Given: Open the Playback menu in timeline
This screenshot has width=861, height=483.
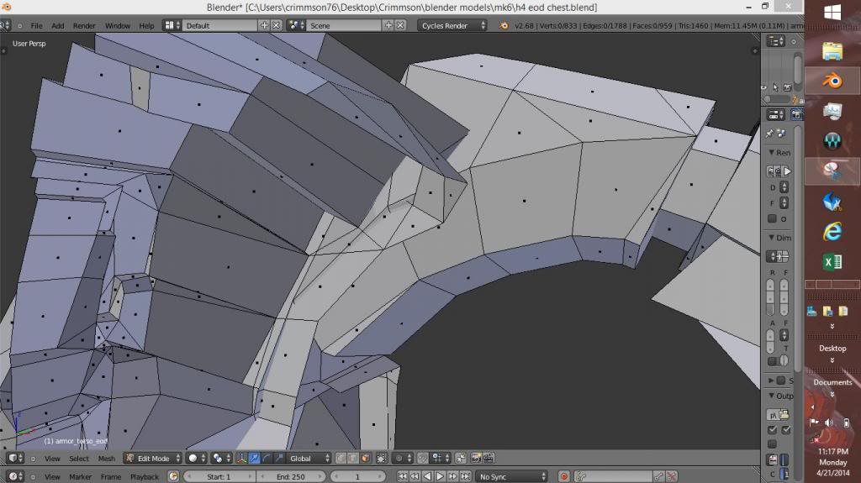Looking at the screenshot, I should point(144,476).
